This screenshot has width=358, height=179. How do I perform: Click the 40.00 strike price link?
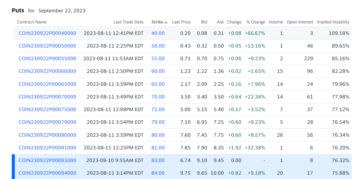pyautogui.click(x=158, y=33)
